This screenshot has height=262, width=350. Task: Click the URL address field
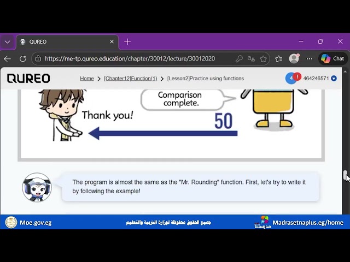click(x=130, y=58)
